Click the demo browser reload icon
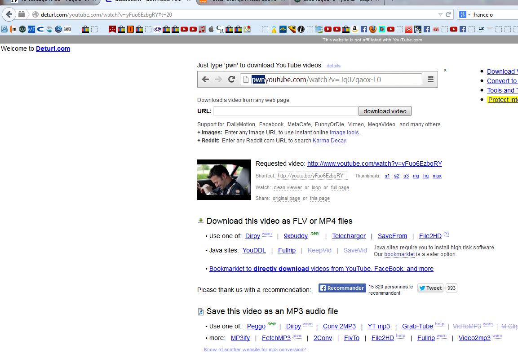The image size is (518, 354). [231, 79]
